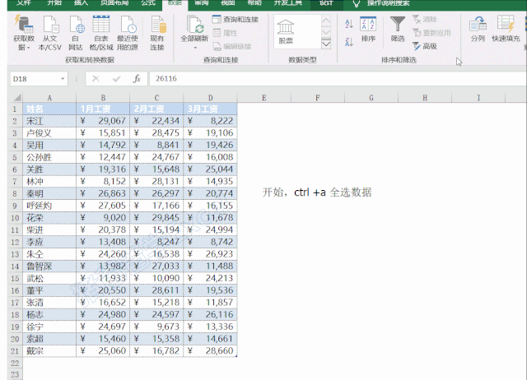Switch to the Insert (插入) tab
Image resolution: width=527 pixels, height=380 pixels.
tap(81, 3)
